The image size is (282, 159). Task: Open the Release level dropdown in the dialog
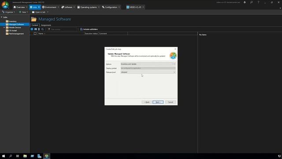point(148,72)
